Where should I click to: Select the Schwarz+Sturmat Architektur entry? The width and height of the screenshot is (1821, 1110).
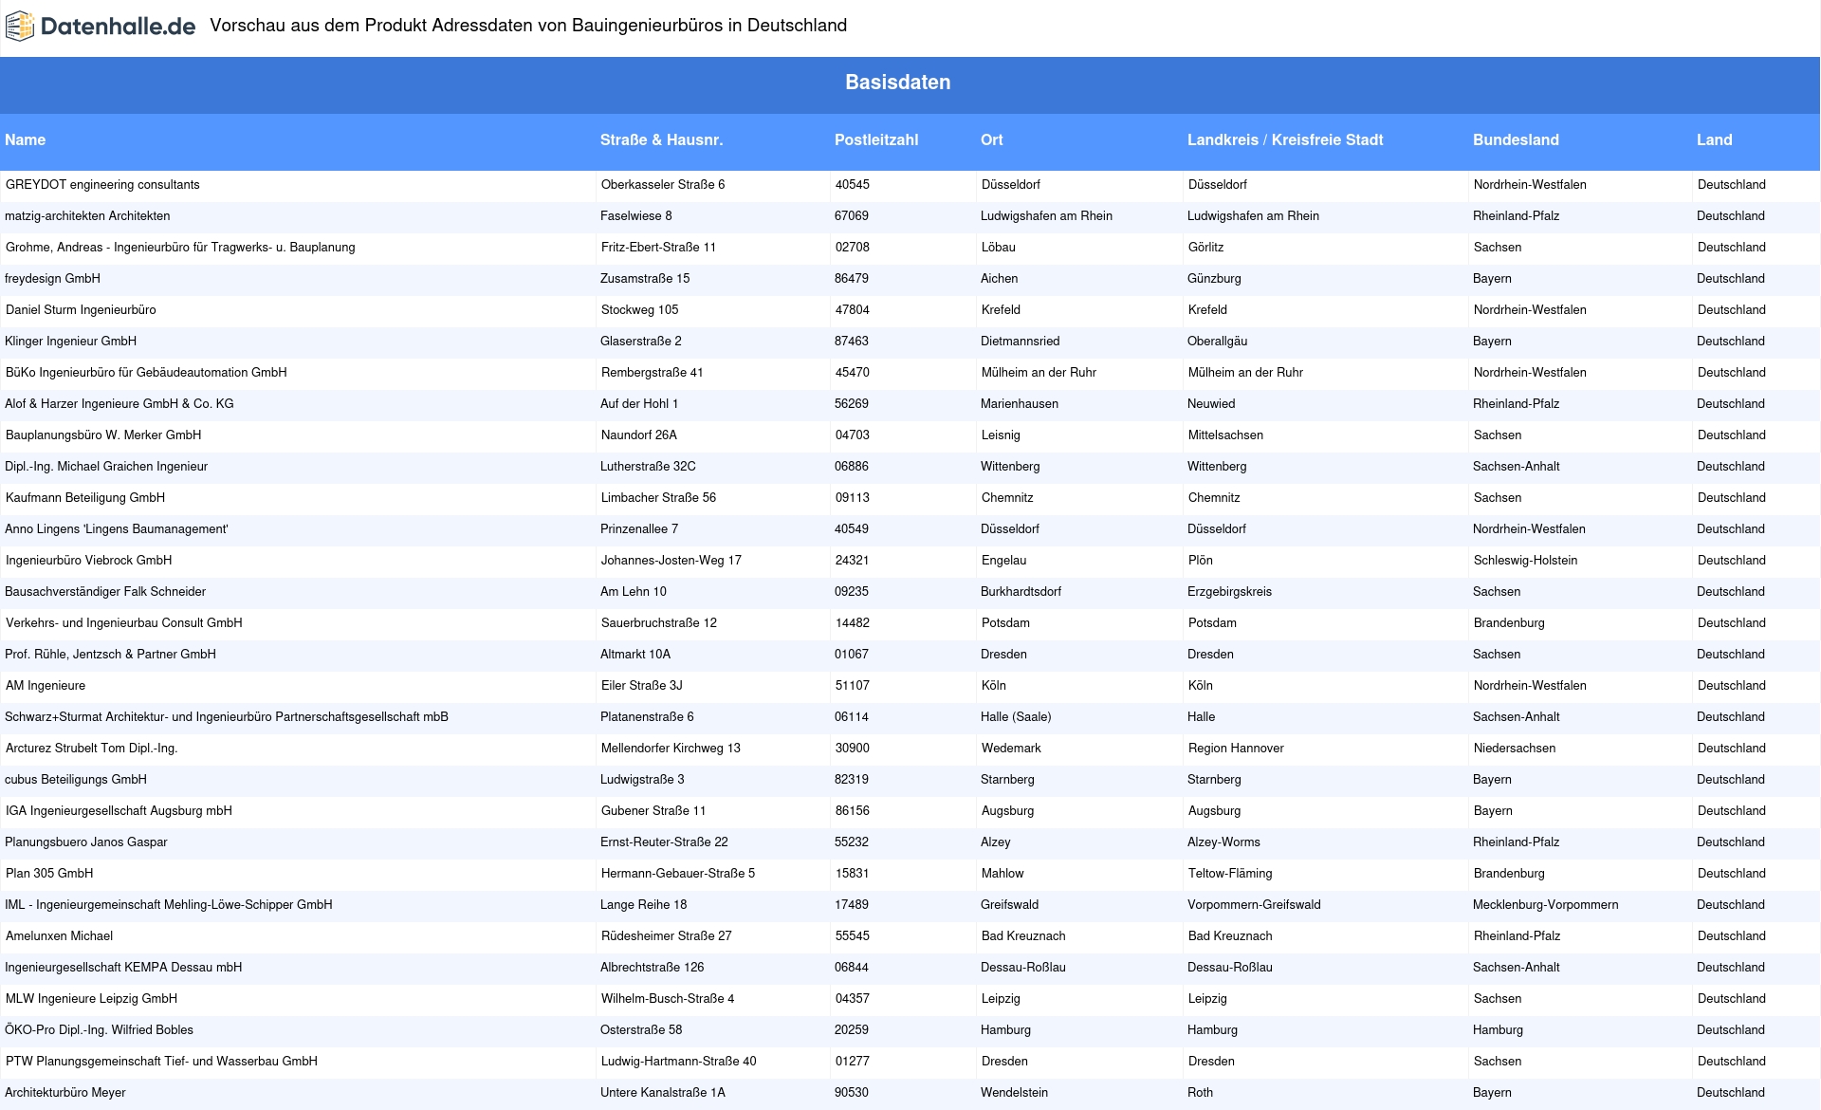pos(227,717)
